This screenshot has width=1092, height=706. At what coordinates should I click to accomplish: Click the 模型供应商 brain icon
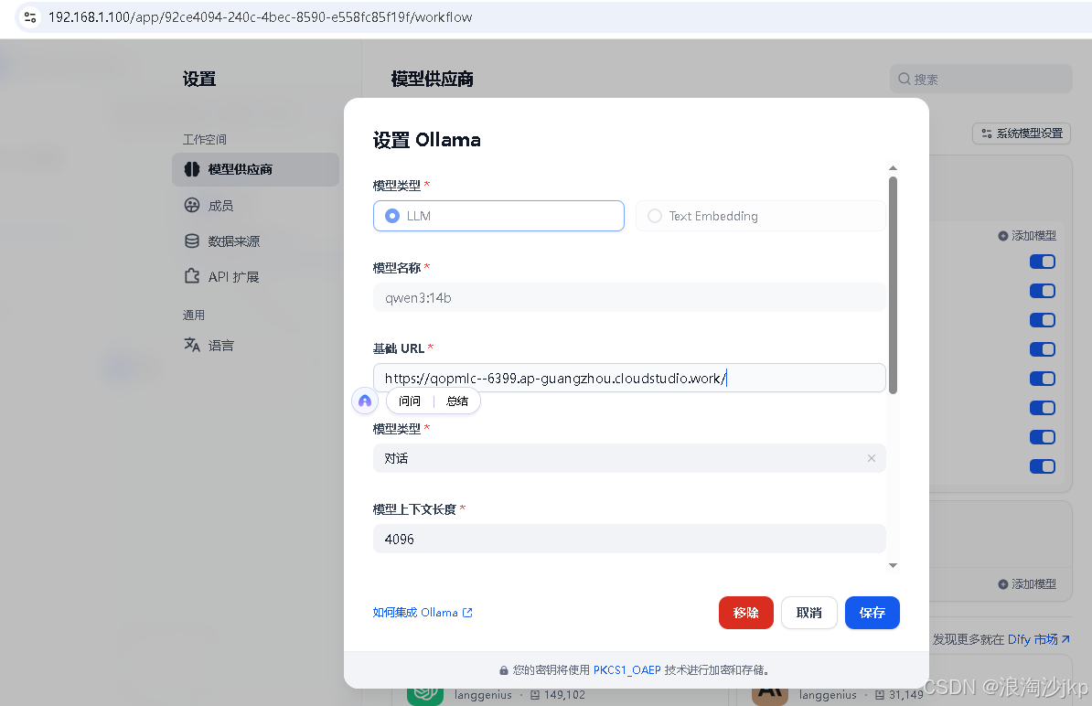point(191,169)
